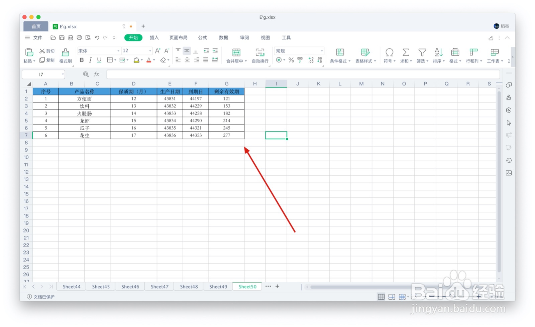
Task: Click the print preview icon
Action: (88, 38)
